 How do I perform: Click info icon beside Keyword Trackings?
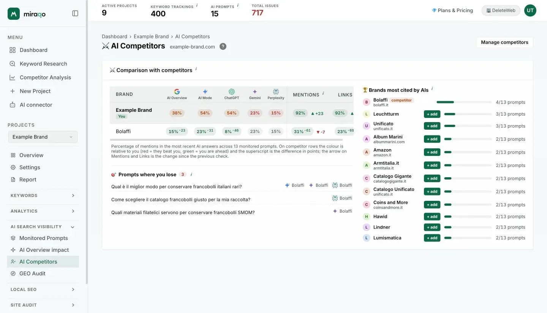[197, 6]
